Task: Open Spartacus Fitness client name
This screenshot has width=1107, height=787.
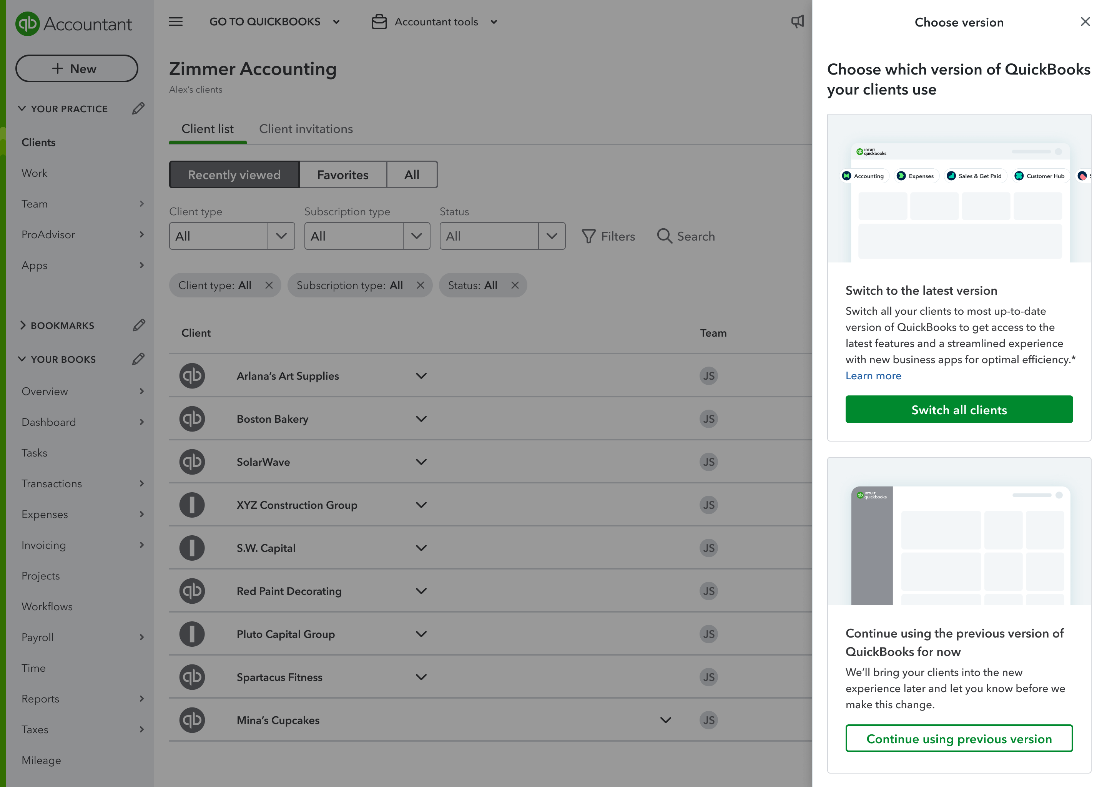Action: pyautogui.click(x=280, y=677)
